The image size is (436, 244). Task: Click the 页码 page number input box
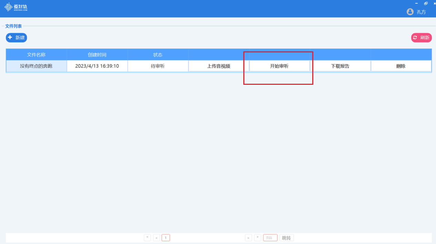(x=270, y=237)
